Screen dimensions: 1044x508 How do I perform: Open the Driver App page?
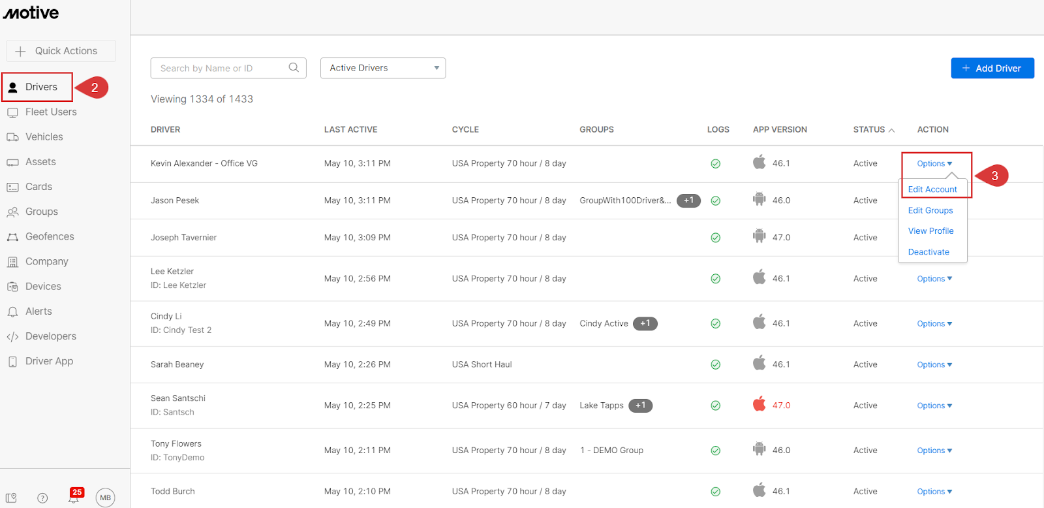pyautogui.click(x=40, y=361)
